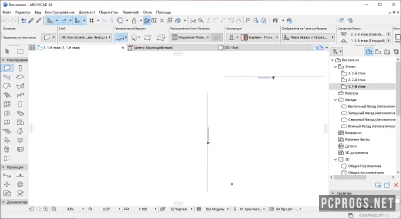
Task: Click the Trim scissors icon
Action: (x=193, y=20)
